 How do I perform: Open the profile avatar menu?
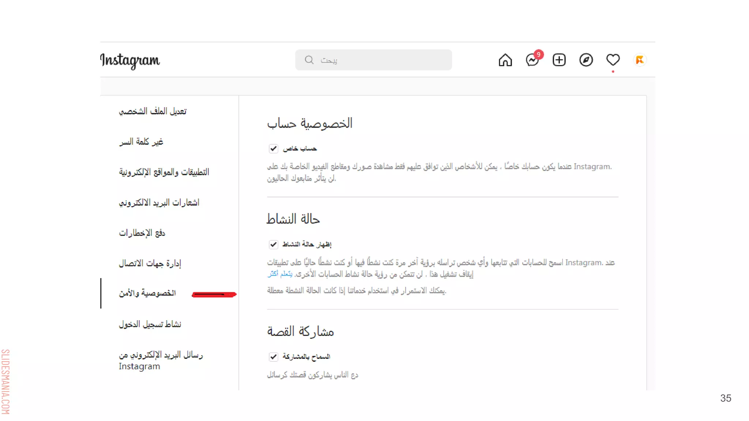(640, 60)
